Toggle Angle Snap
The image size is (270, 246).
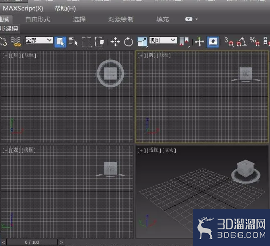pyautogui.click(x=242, y=42)
